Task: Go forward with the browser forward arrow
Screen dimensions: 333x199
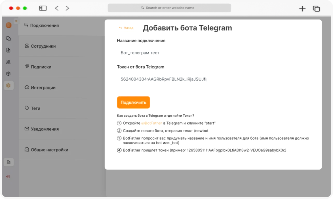Action: point(67,8)
